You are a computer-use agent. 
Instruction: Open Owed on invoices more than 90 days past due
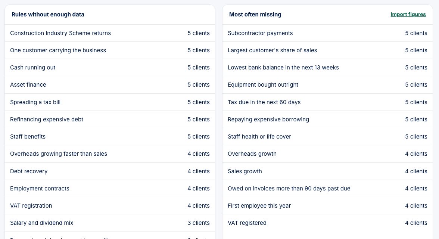click(327, 188)
